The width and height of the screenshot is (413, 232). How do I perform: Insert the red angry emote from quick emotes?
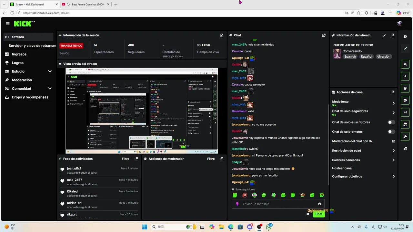(245, 195)
